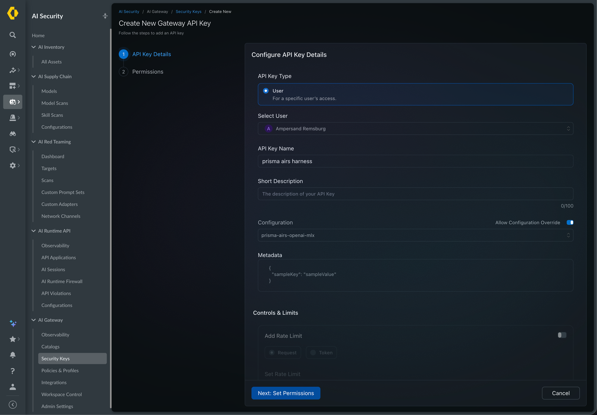
Task: Click the Metadata JSON text area
Action: pos(415,275)
